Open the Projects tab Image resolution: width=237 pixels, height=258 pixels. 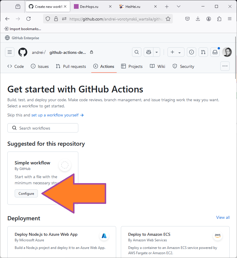[x=132, y=66]
